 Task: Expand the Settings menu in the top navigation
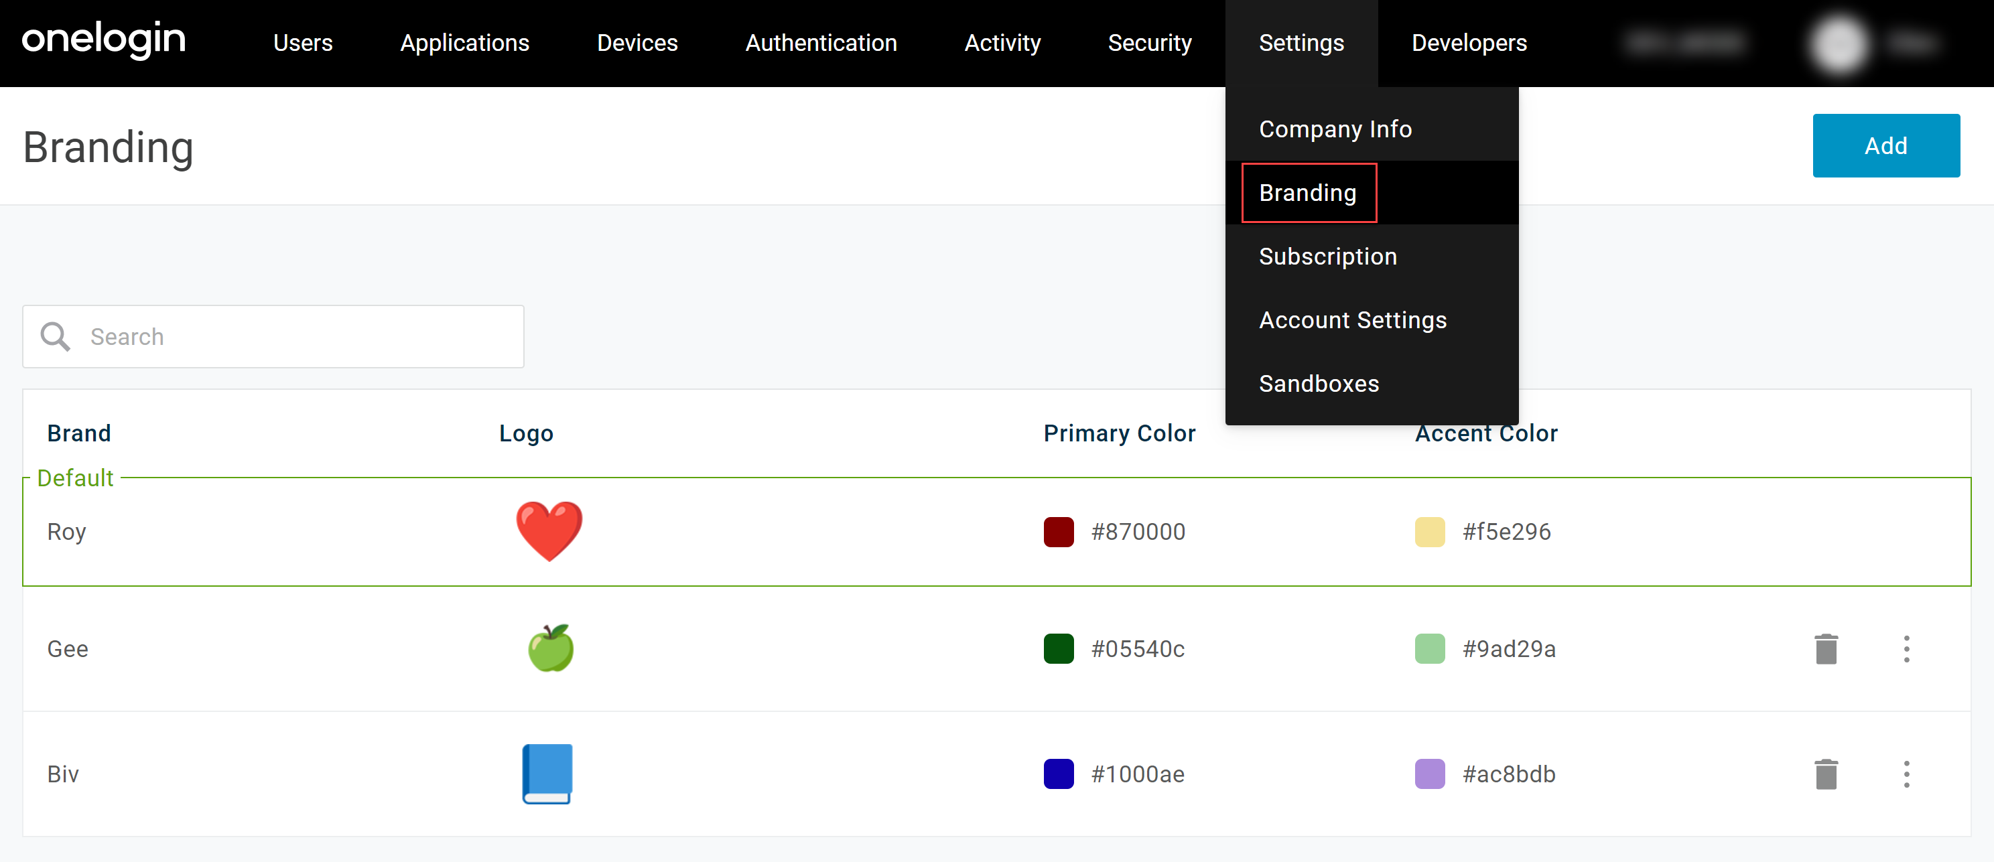pyautogui.click(x=1301, y=44)
